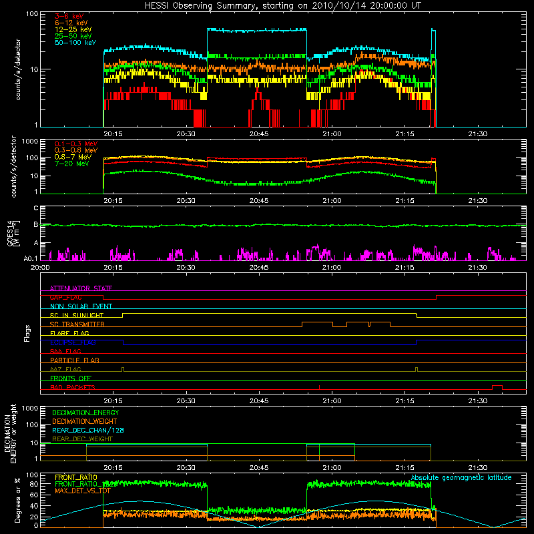The height and width of the screenshot is (534, 534).
Task: Select the FRONTS_OFF flag label
Action: tap(71, 378)
